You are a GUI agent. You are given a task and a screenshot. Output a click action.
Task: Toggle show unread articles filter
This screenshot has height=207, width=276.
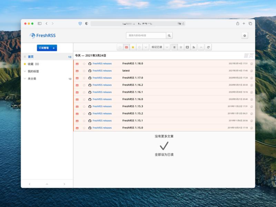pyautogui.click(x=126, y=47)
